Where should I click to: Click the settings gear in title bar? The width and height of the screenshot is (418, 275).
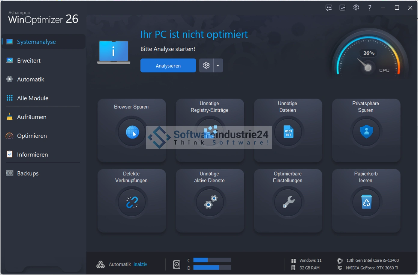point(356,8)
